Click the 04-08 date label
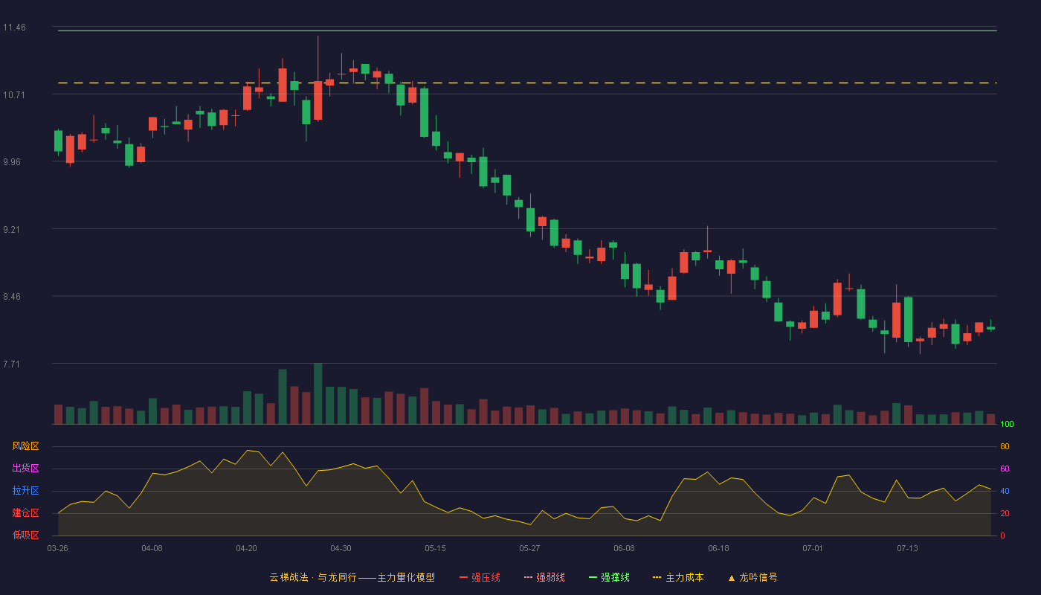Image resolution: width=1041 pixels, height=595 pixels. [152, 548]
